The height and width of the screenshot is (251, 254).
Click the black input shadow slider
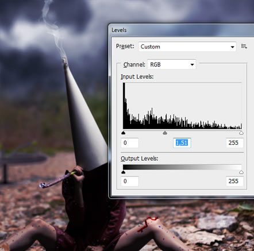click(x=124, y=133)
